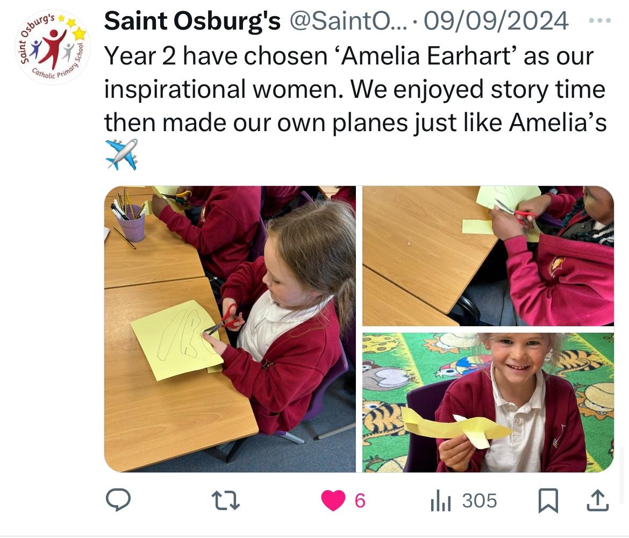This screenshot has width=629, height=538.
Task: View analytics bar chart icon
Action: (x=441, y=501)
